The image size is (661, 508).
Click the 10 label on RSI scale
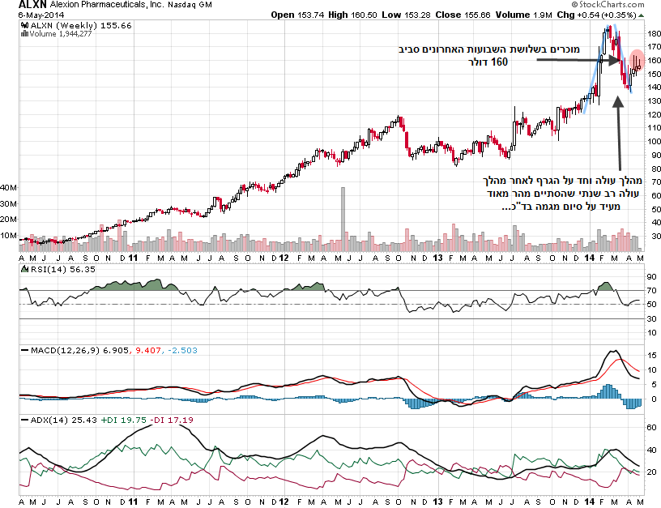[652, 333]
